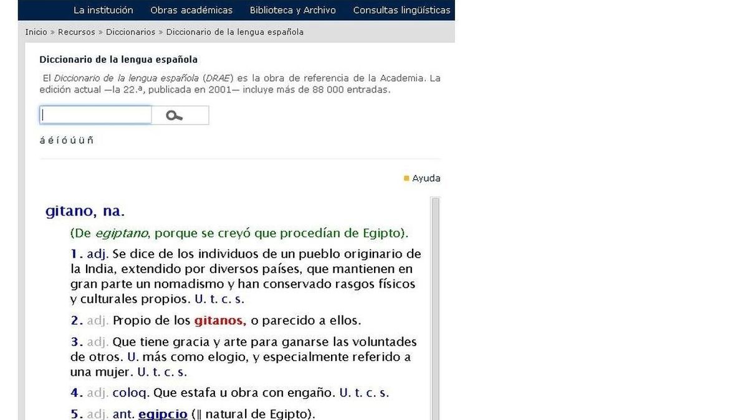Click the definition panel scrollbar
This screenshot has height=420, width=748.
[435, 308]
